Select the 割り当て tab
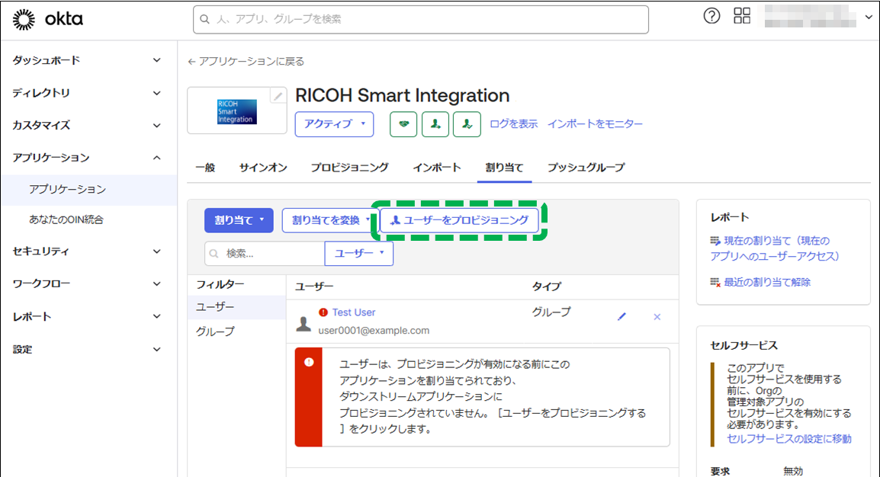 (505, 168)
